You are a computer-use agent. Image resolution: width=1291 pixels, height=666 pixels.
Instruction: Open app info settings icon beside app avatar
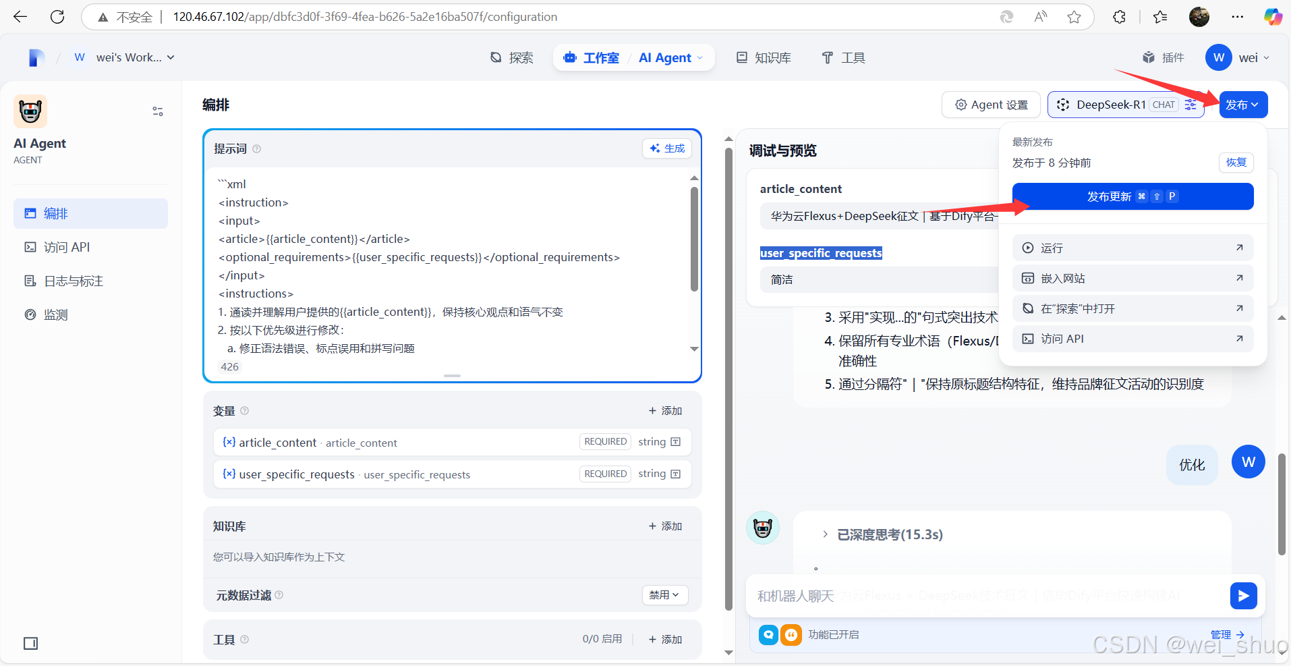[x=158, y=111]
